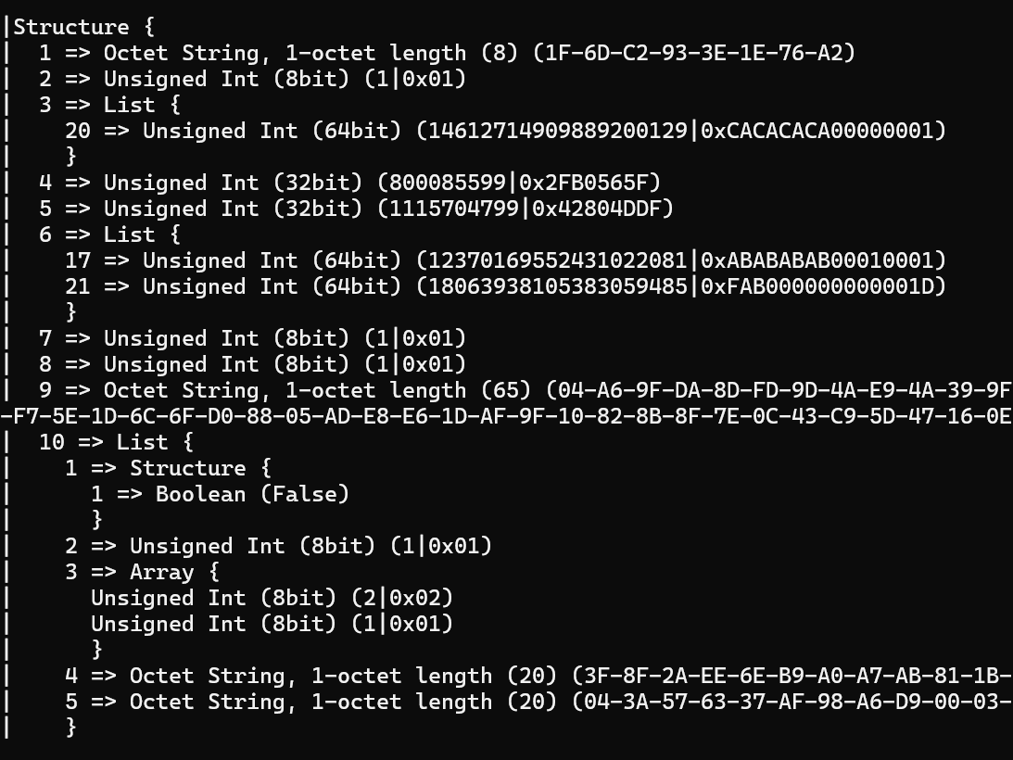Select the 8-octet string starting 1F-6D-C2
The width and height of the screenshot is (1013, 760).
click(x=694, y=53)
